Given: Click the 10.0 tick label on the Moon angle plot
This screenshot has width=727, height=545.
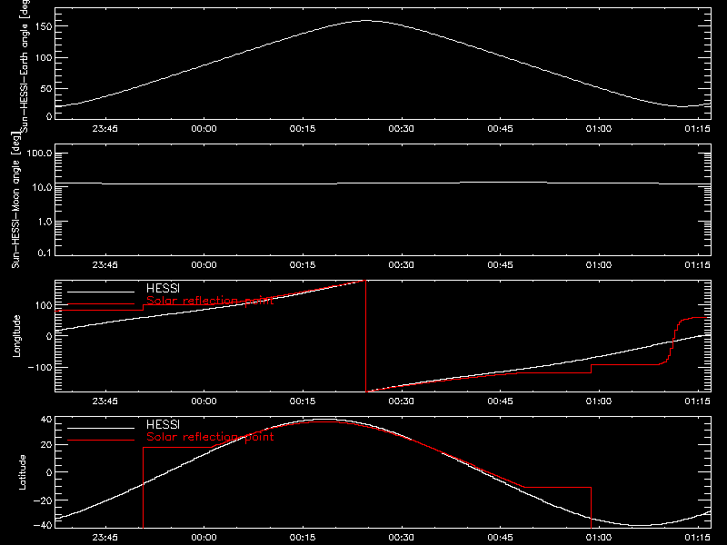Looking at the screenshot, I should 42,187.
